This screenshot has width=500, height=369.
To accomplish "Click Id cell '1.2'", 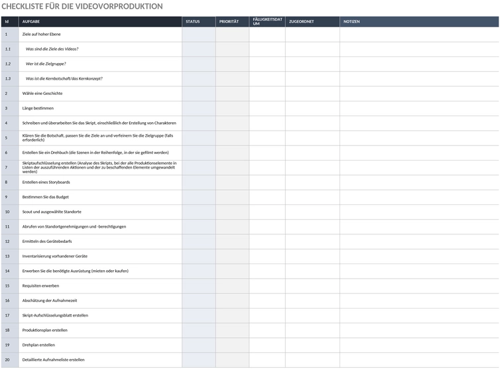I will point(10,64).
